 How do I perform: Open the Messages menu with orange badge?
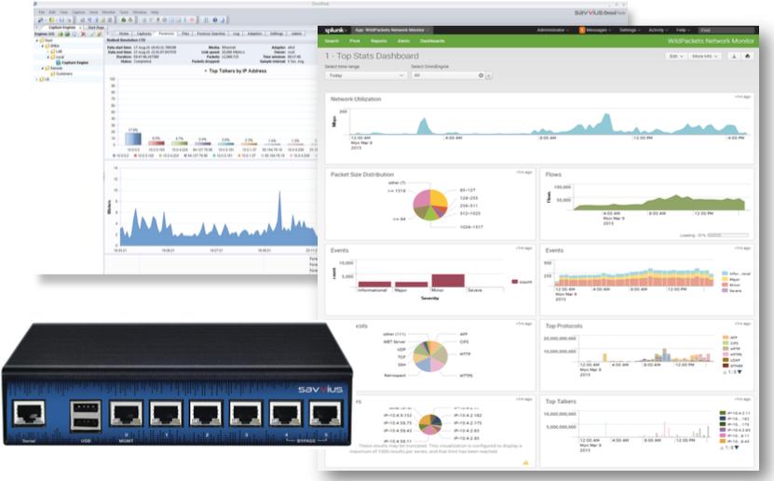[x=594, y=30]
